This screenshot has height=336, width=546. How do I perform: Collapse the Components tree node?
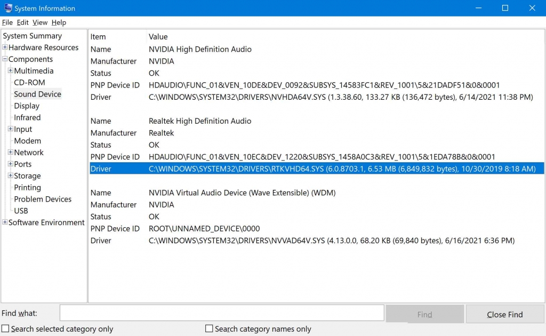(x=4, y=59)
